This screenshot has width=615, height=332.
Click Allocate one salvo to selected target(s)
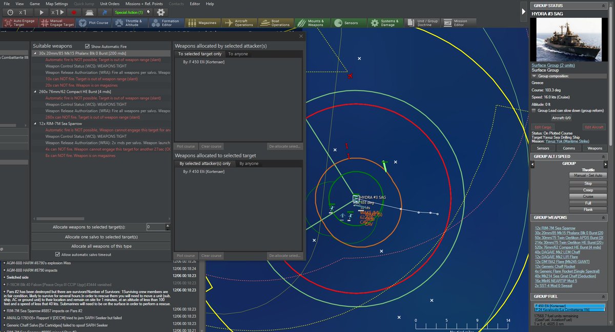tap(101, 237)
